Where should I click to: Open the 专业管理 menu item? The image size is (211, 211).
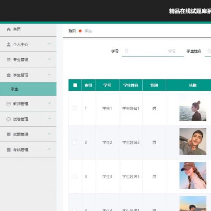pos(28,60)
